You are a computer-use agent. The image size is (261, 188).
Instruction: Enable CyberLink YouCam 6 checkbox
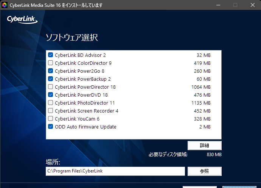pyautogui.click(x=50, y=119)
